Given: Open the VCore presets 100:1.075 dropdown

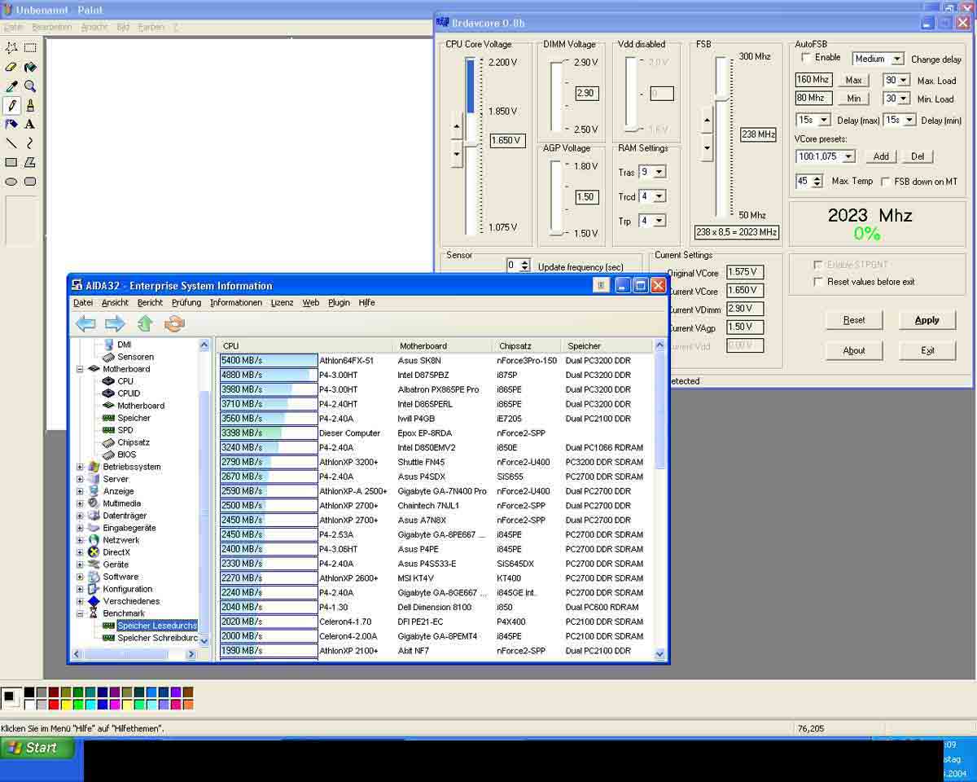Looking at the screenshot, I should point(848,156).
